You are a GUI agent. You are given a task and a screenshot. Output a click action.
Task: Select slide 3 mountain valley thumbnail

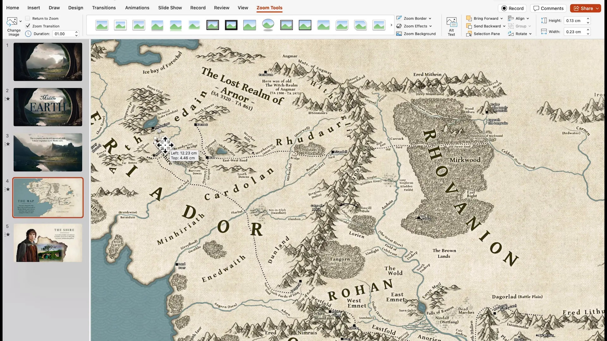(48, 152)
